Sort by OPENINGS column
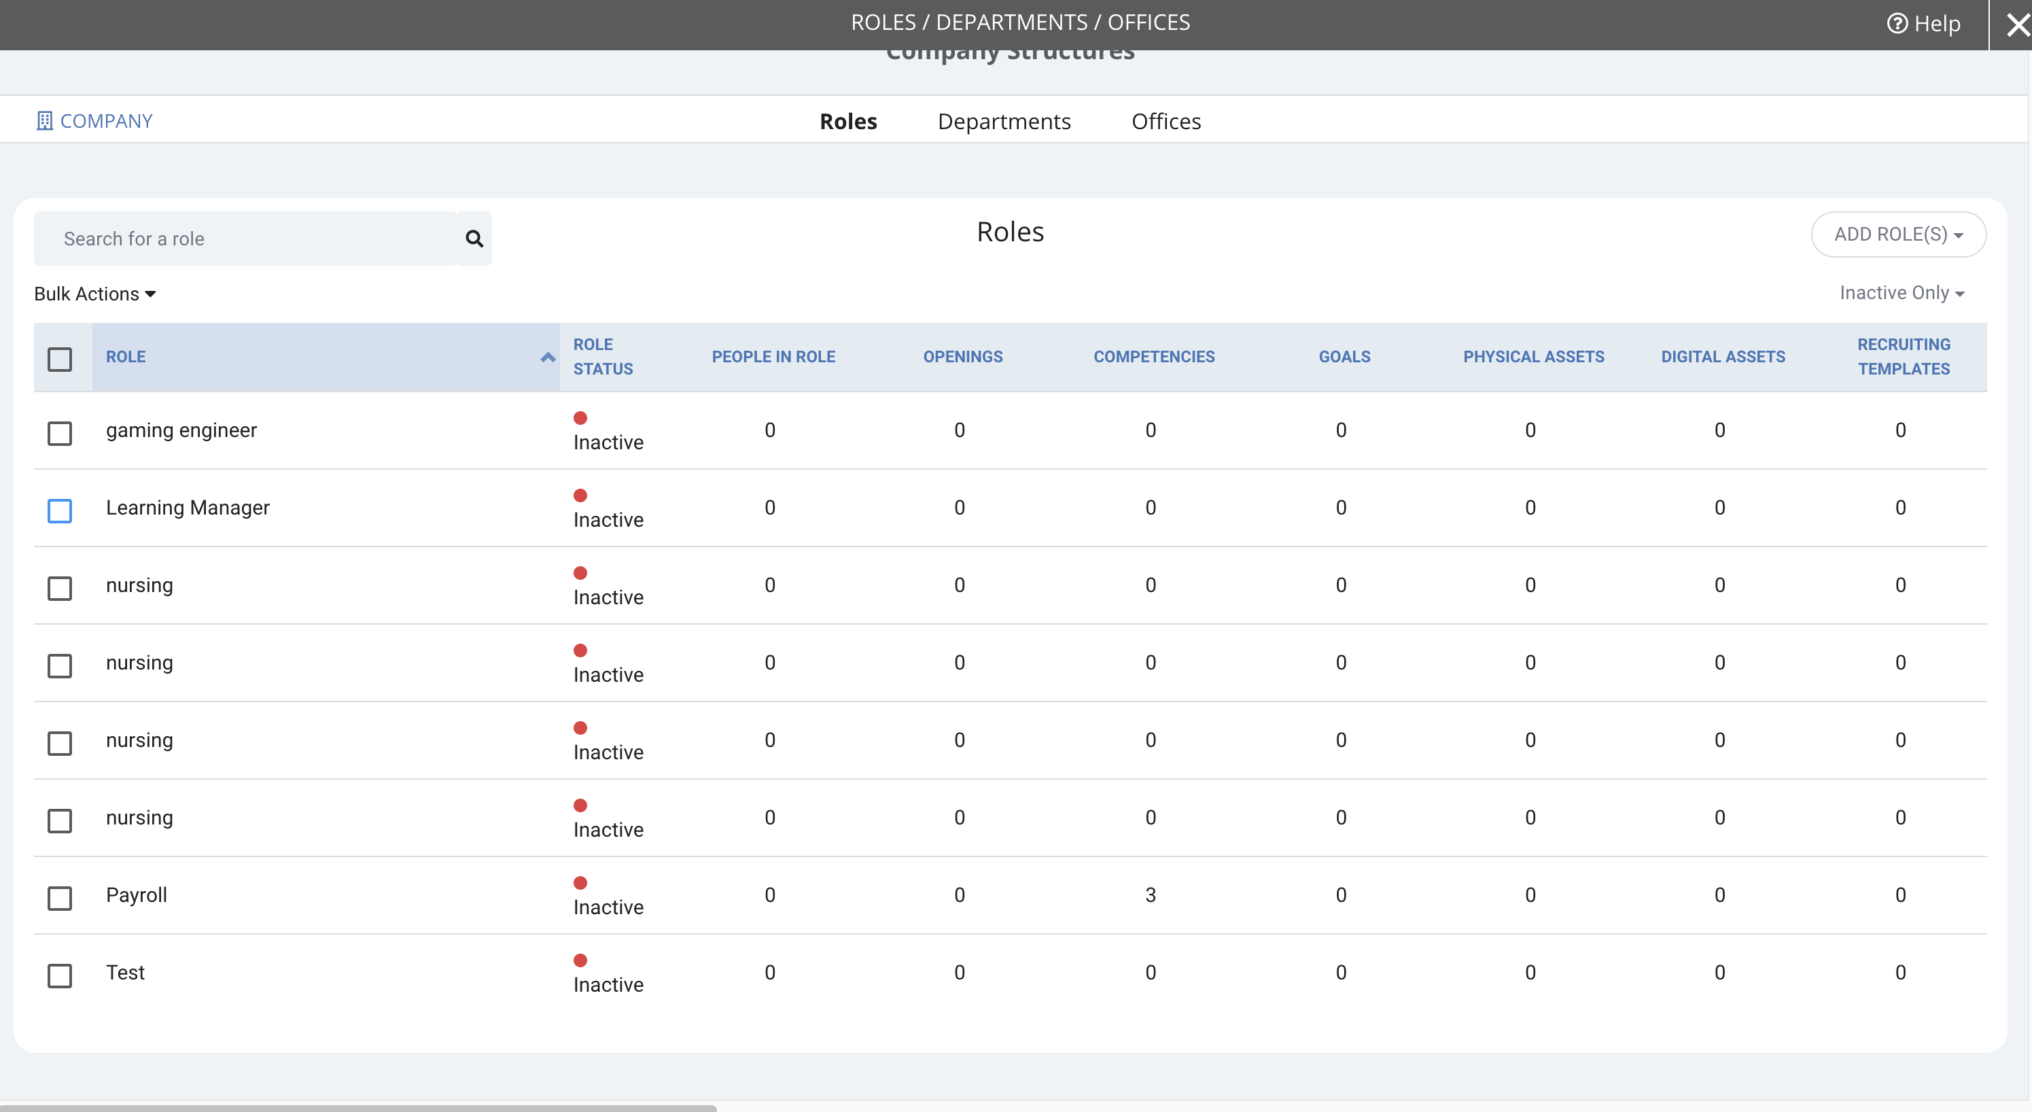The width and height of the screenshot is (2032, 1112). click(962, 357)
